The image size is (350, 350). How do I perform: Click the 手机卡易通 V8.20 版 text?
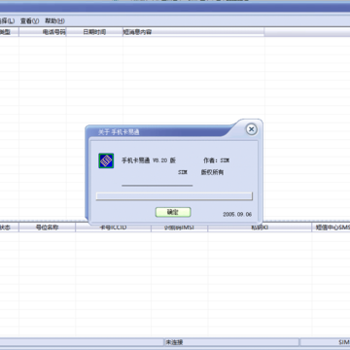coord(149,160)
